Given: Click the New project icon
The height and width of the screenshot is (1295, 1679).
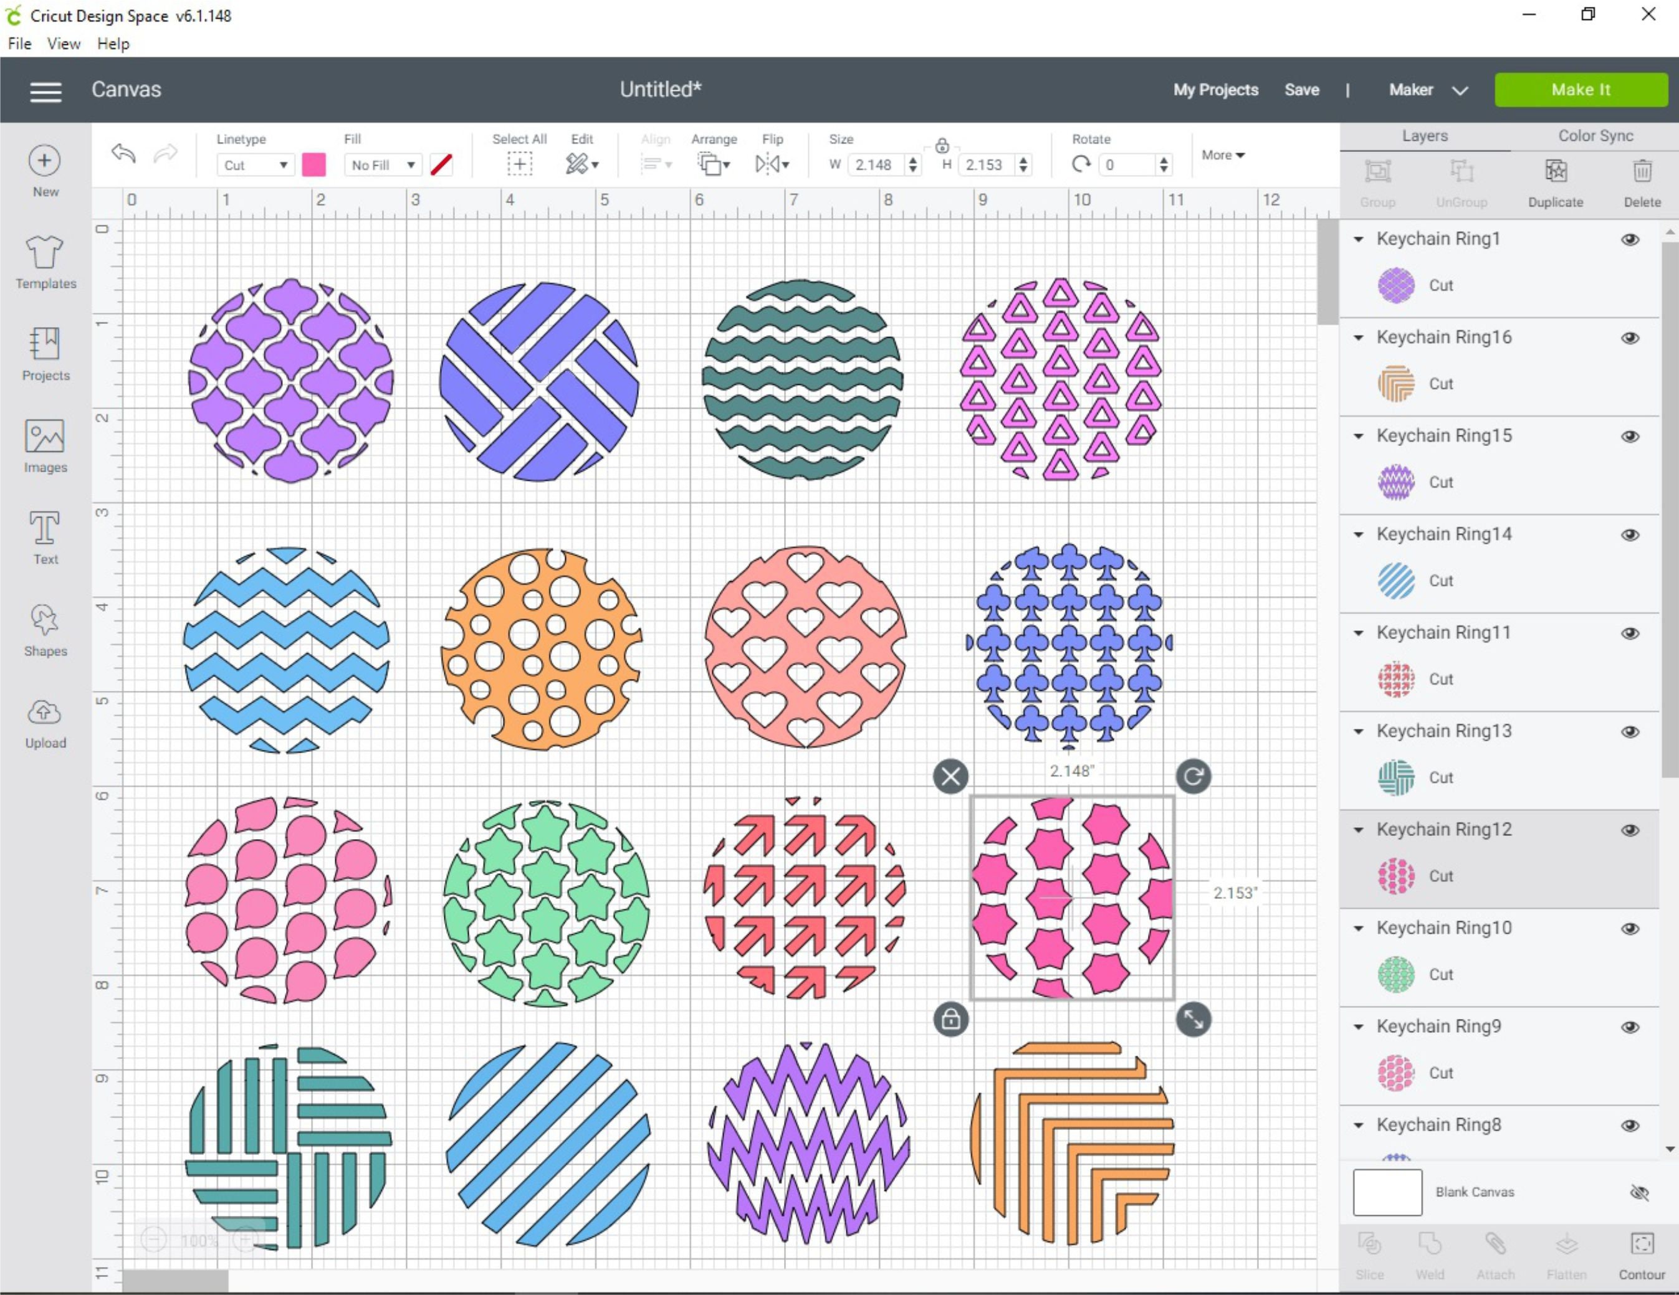Looking at the screenshot, I should point(45,161).
